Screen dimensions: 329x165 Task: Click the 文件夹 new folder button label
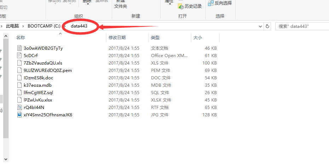pos(121,6)
